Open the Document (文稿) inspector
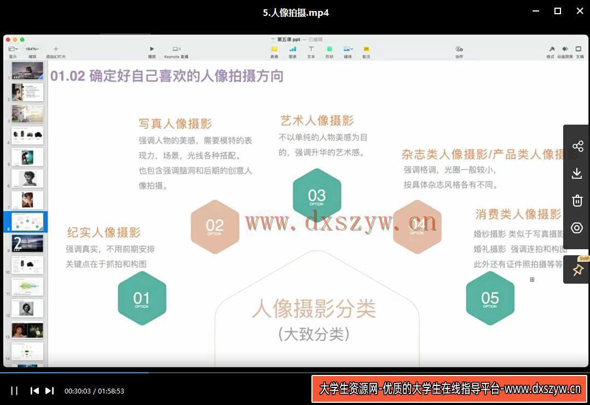 point(580,51)
